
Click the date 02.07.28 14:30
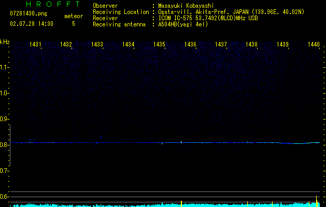click(x=32, y=24)
